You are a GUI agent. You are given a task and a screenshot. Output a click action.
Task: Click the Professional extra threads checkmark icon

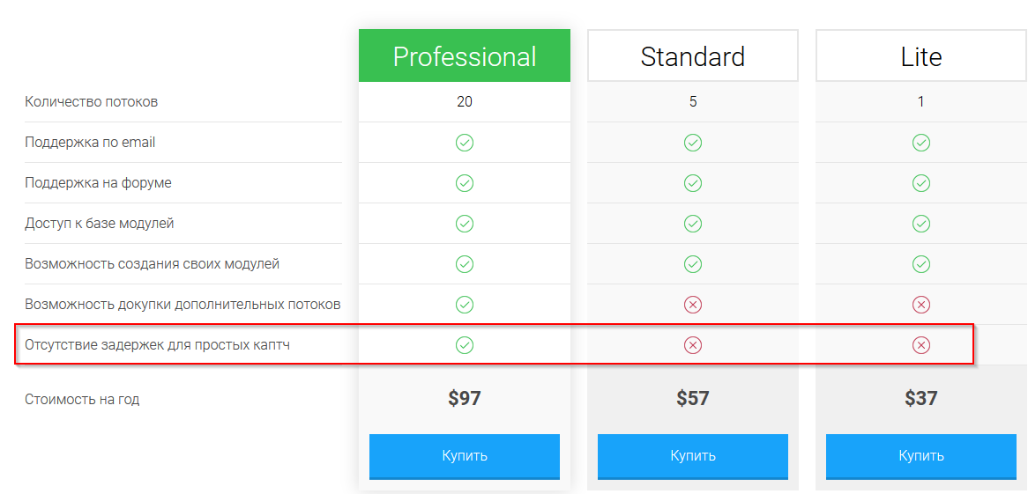464,305
